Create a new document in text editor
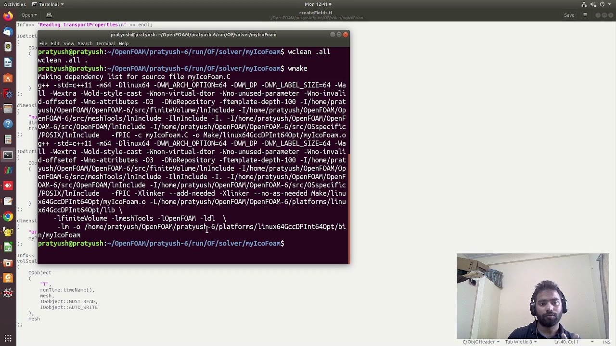Image resolution: width=616 pixels, height=346 pixels. 49,15
